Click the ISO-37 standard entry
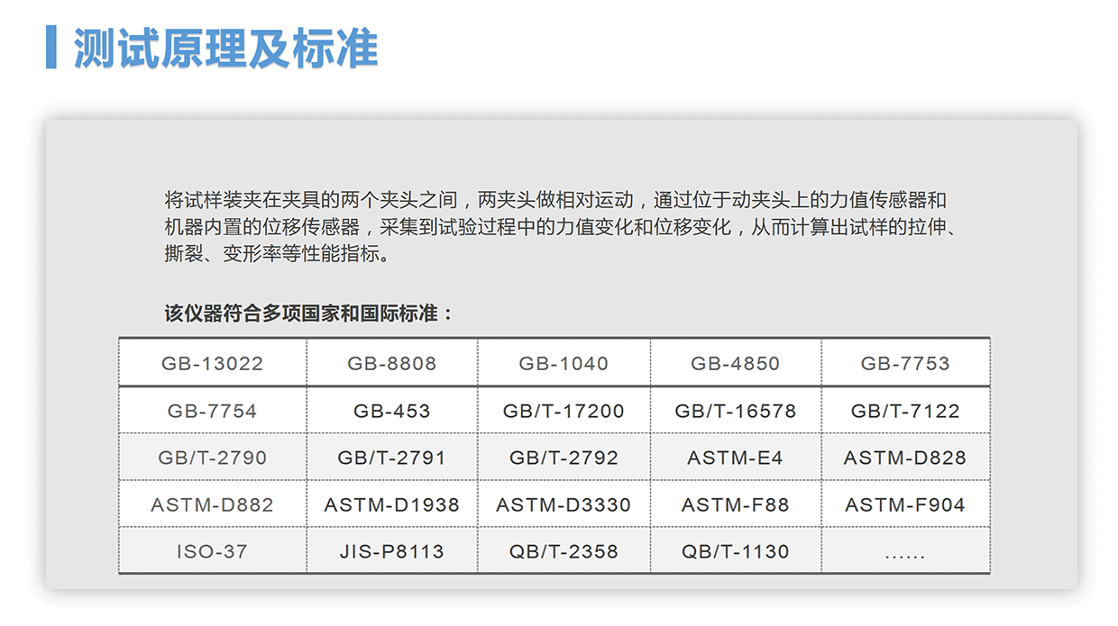1118x626 pixels. pos(213,551)
